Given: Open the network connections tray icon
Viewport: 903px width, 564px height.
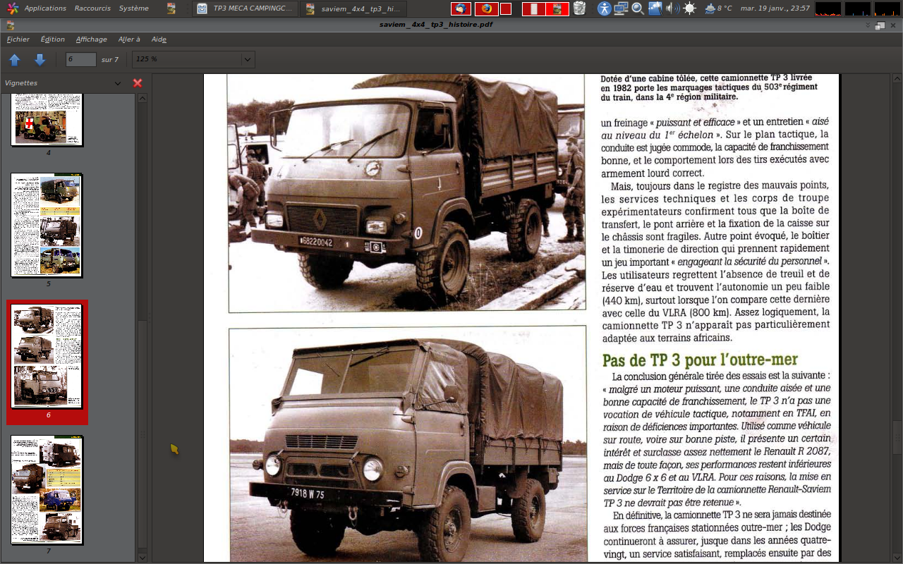Looking at the screenshot, I should point(621,8).
